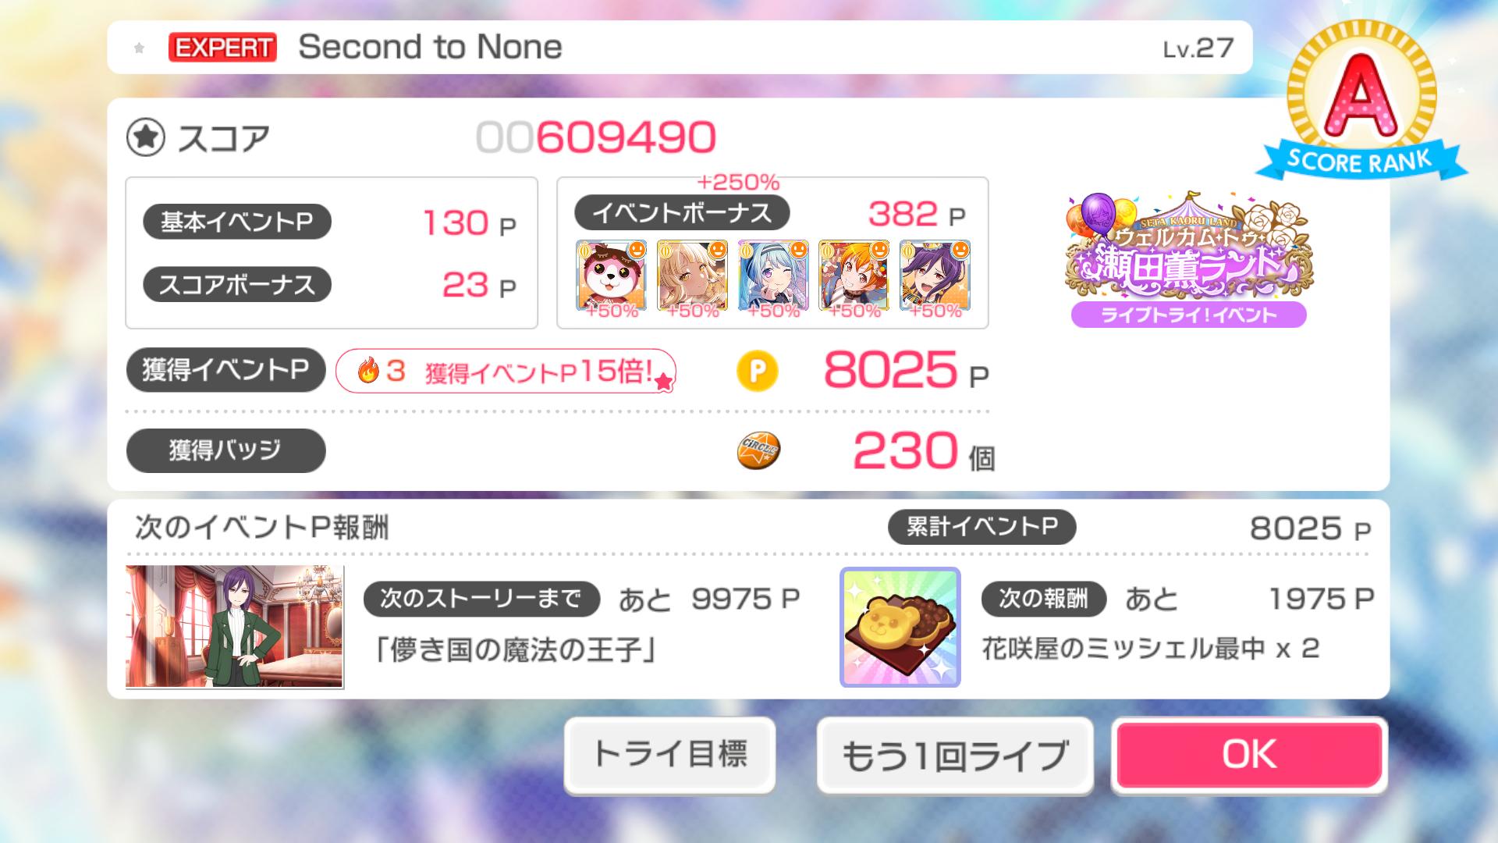Tap the small star beside EXPERT

(x=139, y=48)
